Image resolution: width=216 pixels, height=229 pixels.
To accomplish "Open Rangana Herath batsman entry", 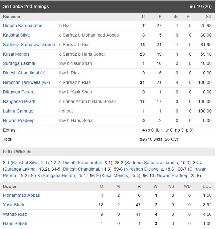I will point(19,101).
